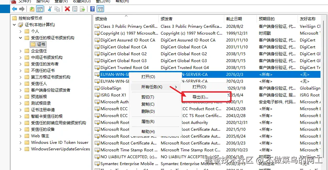Screen dimensions: 328x170
Task: Click the DigiCert Global Root CA certificate icon
Action: pyautogui.click(x=97, y=47)
